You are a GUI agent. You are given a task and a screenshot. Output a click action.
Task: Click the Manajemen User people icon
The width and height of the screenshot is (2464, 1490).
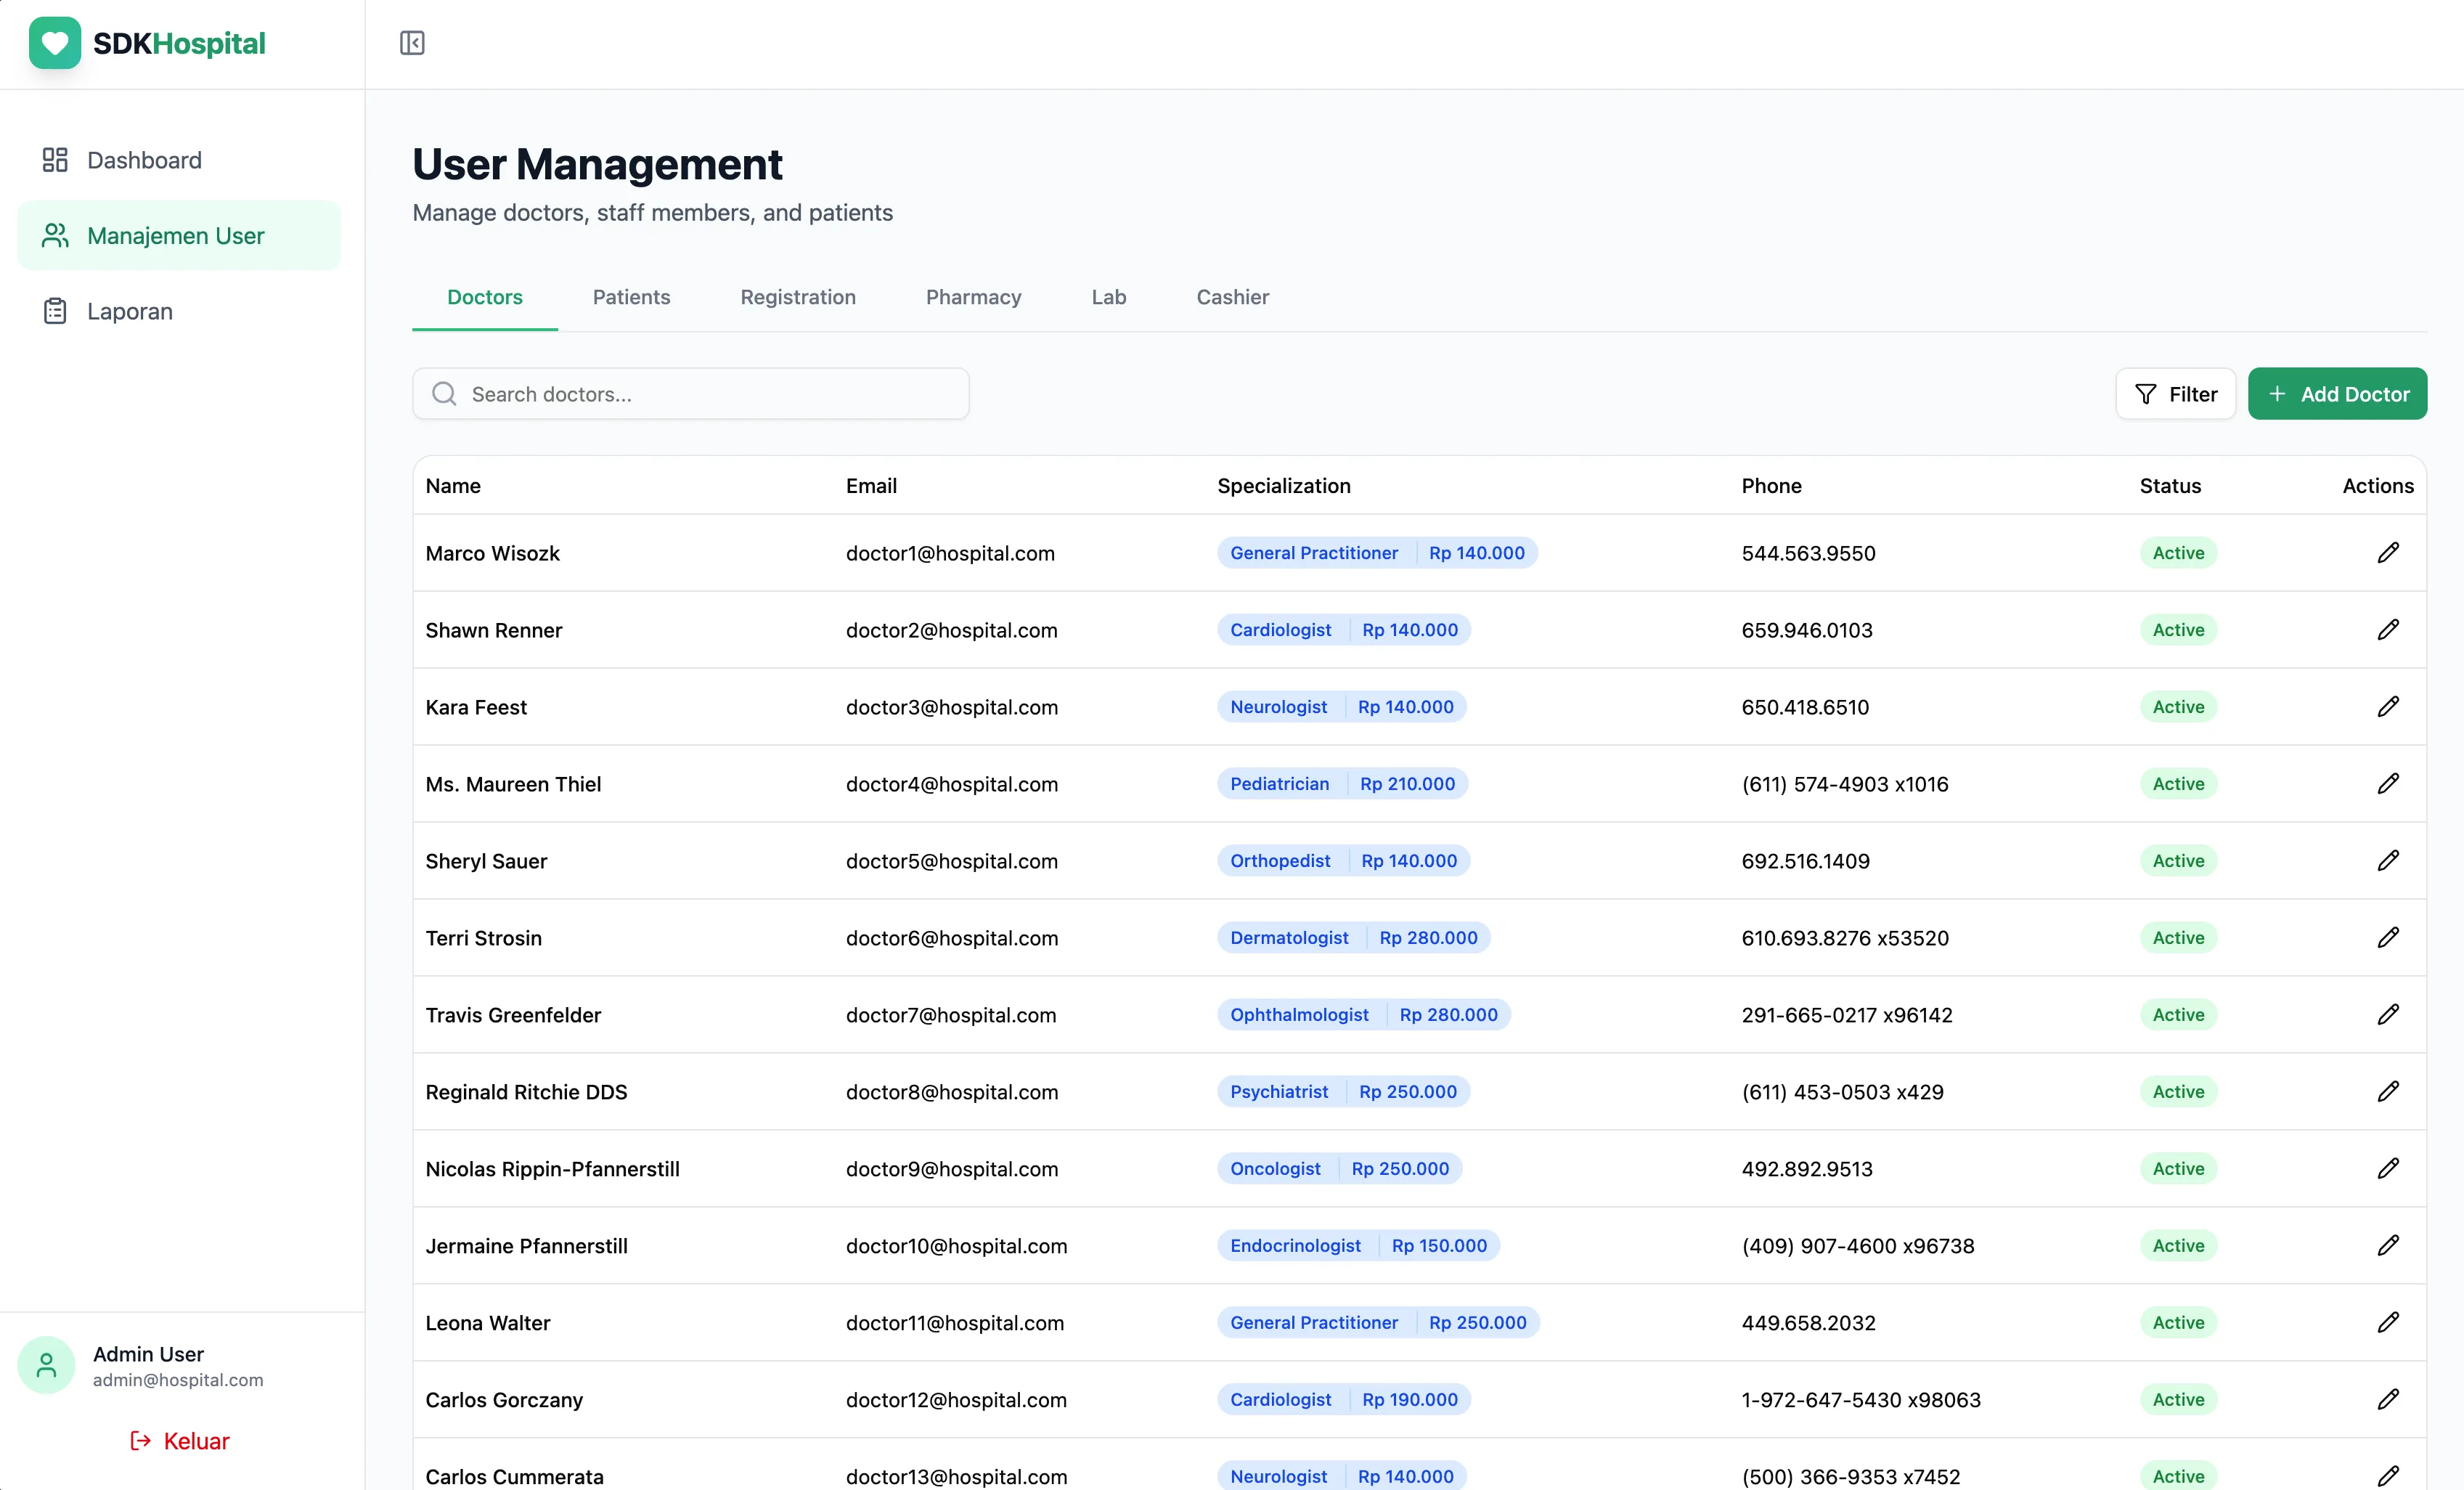tap(54, 235)
